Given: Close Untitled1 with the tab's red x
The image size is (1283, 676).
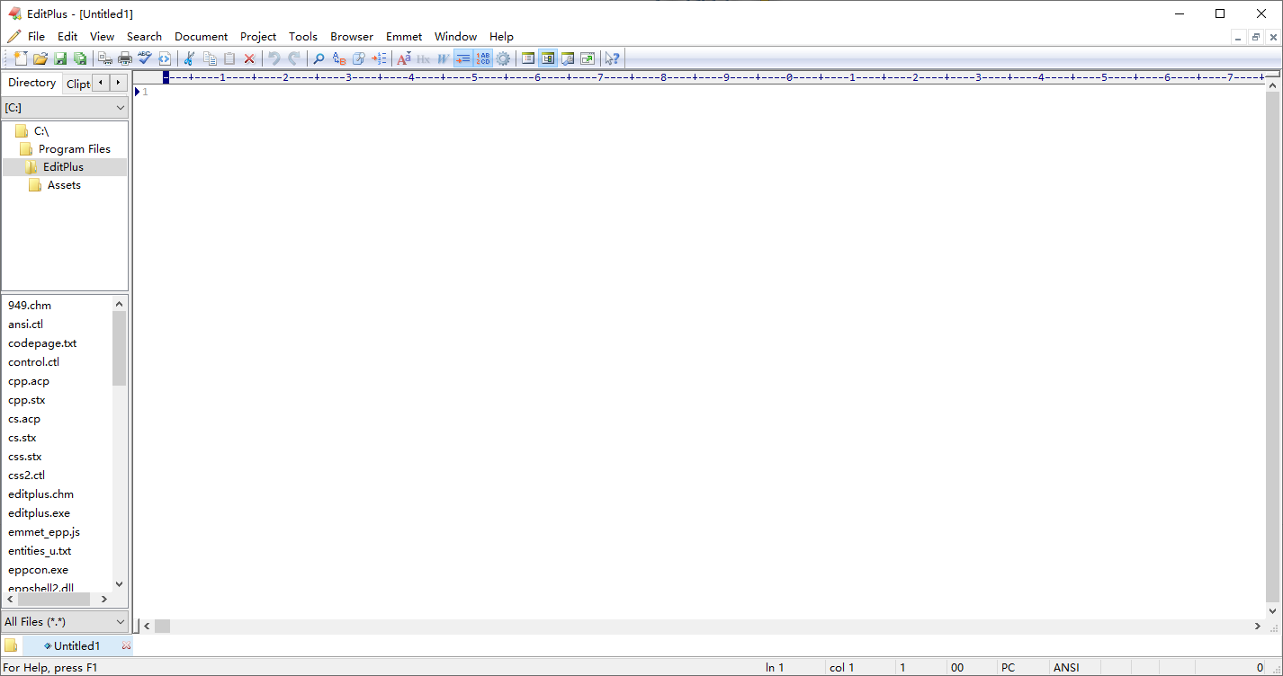Looking at the screenshot, I should 126,645.
